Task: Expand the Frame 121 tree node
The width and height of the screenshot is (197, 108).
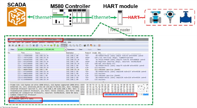Action: point(9,85)
